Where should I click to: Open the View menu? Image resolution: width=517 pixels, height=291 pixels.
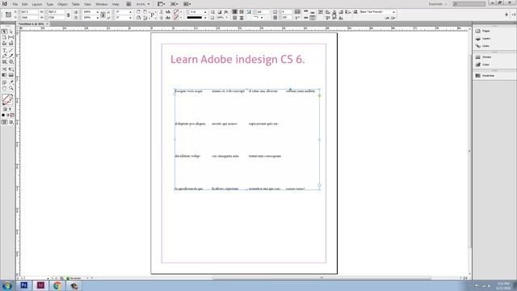tap(87, 4)
